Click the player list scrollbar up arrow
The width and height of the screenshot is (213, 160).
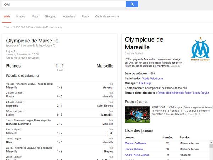pyautogui.click(x=211, y=142)
